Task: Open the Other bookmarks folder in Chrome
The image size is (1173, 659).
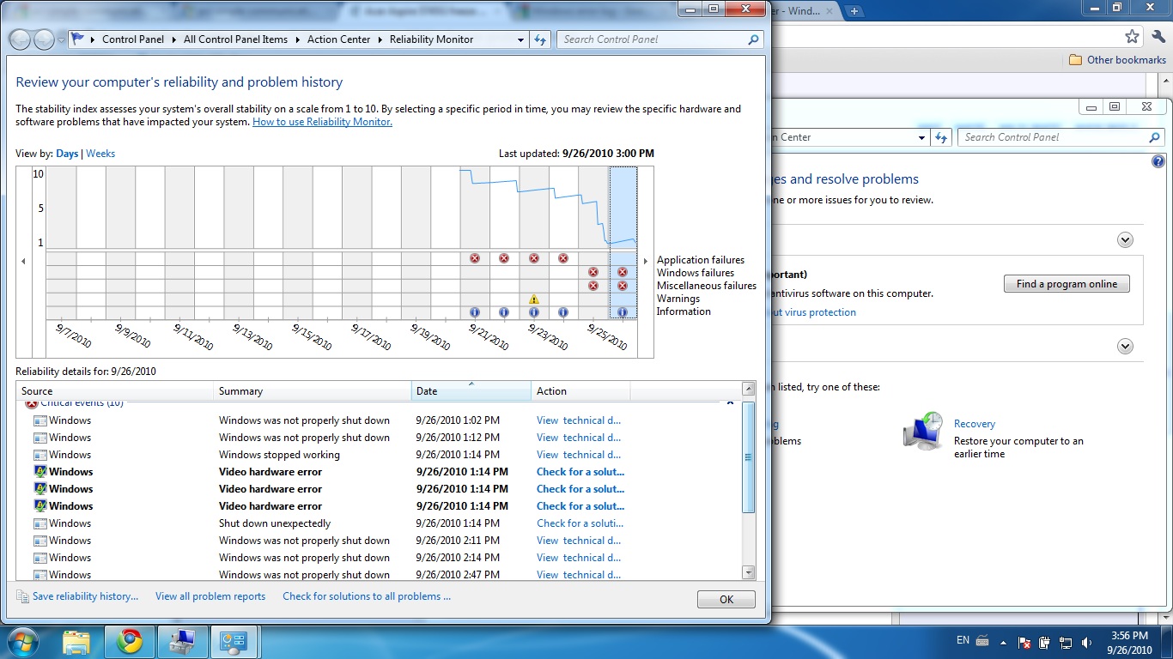Action: click(1117, 60)
